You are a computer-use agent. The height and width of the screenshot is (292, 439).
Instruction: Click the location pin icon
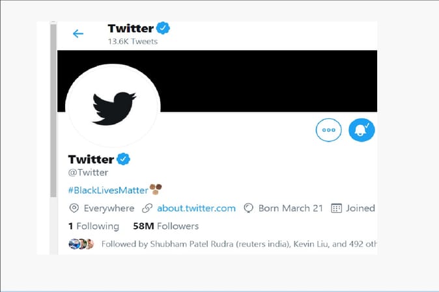pyautogui.click(x=74, y=208)
